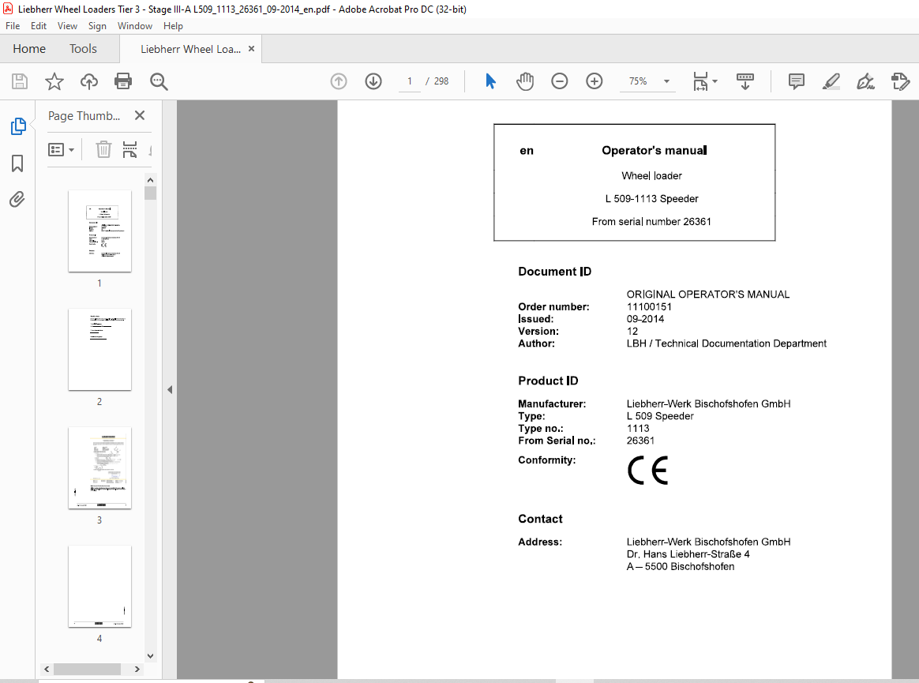
Task: Zoom out with the minus icon
Action: tap(560, 81)
